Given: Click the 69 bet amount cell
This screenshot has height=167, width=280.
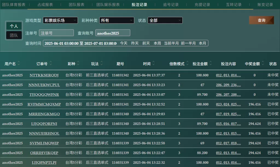Looking at the screenshot, I should click(202, 143).
